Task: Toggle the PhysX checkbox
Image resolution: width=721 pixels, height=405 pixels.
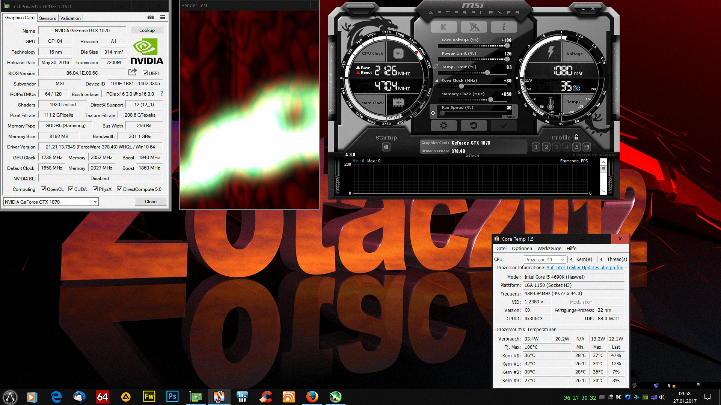Action: point(95,189)
